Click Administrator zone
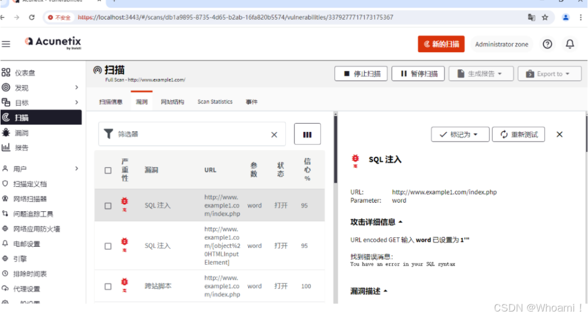This screenshot has width=588, height=317. coord(501,44)
